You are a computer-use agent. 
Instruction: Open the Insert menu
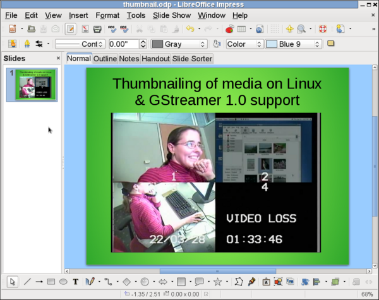[78, 15]
